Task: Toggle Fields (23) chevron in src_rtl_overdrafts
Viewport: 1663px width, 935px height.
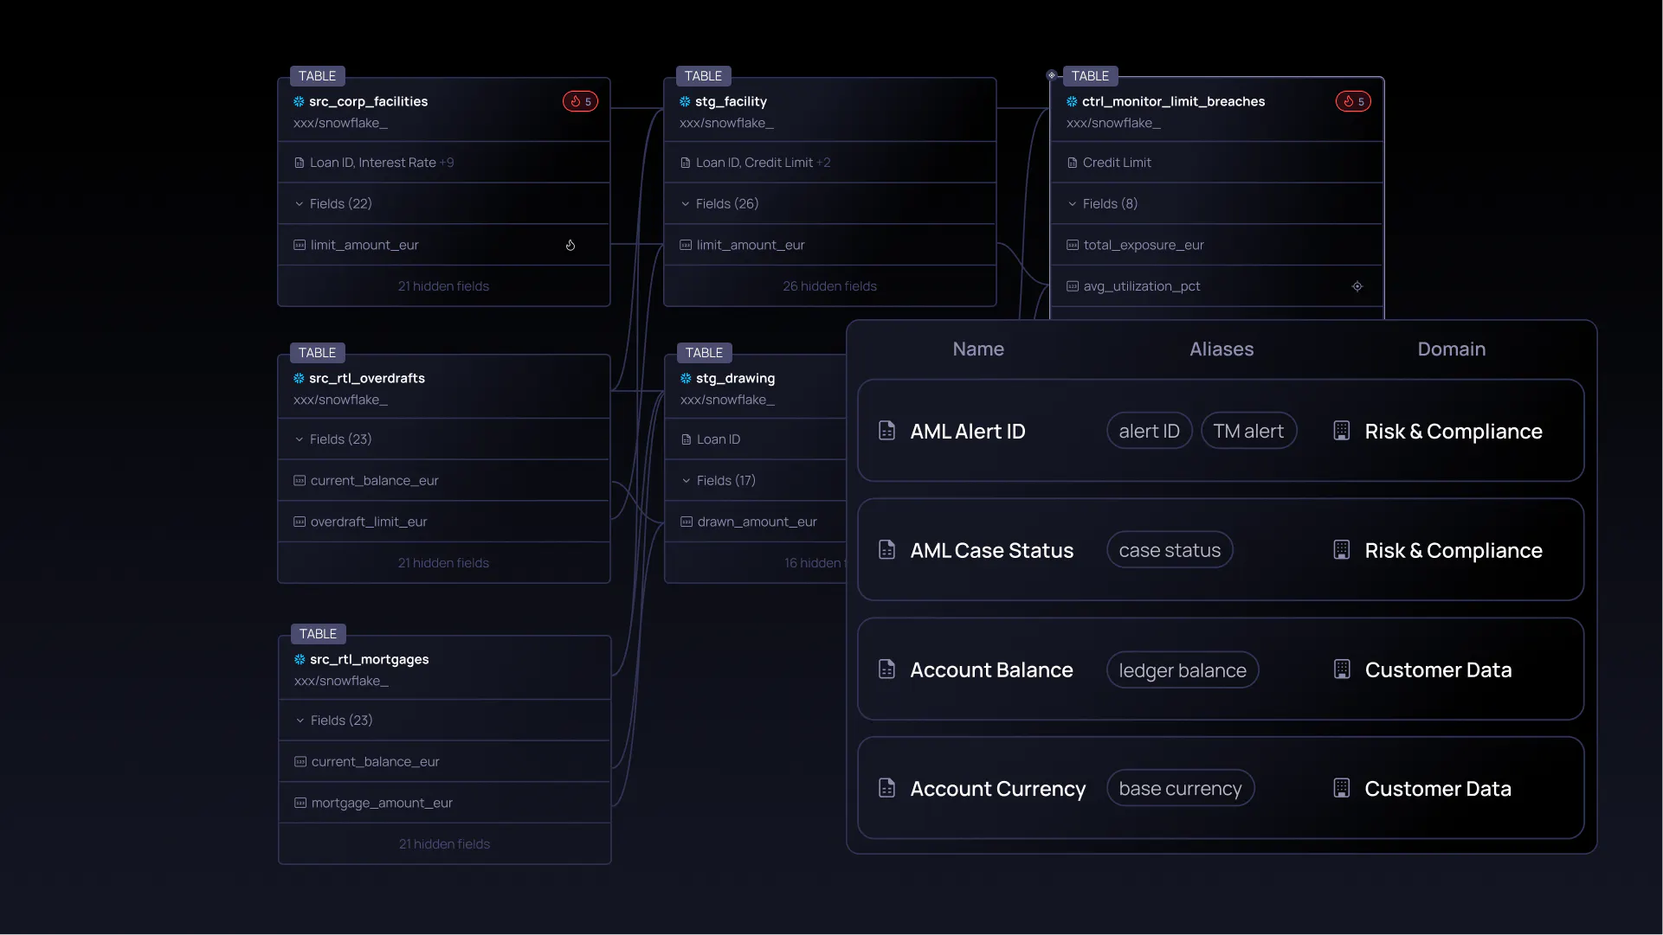Action: 300,439
